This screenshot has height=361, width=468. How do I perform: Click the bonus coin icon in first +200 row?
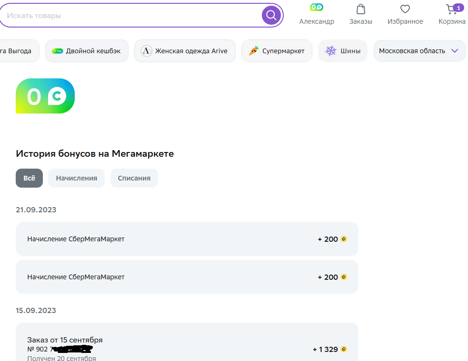(344, 239)
